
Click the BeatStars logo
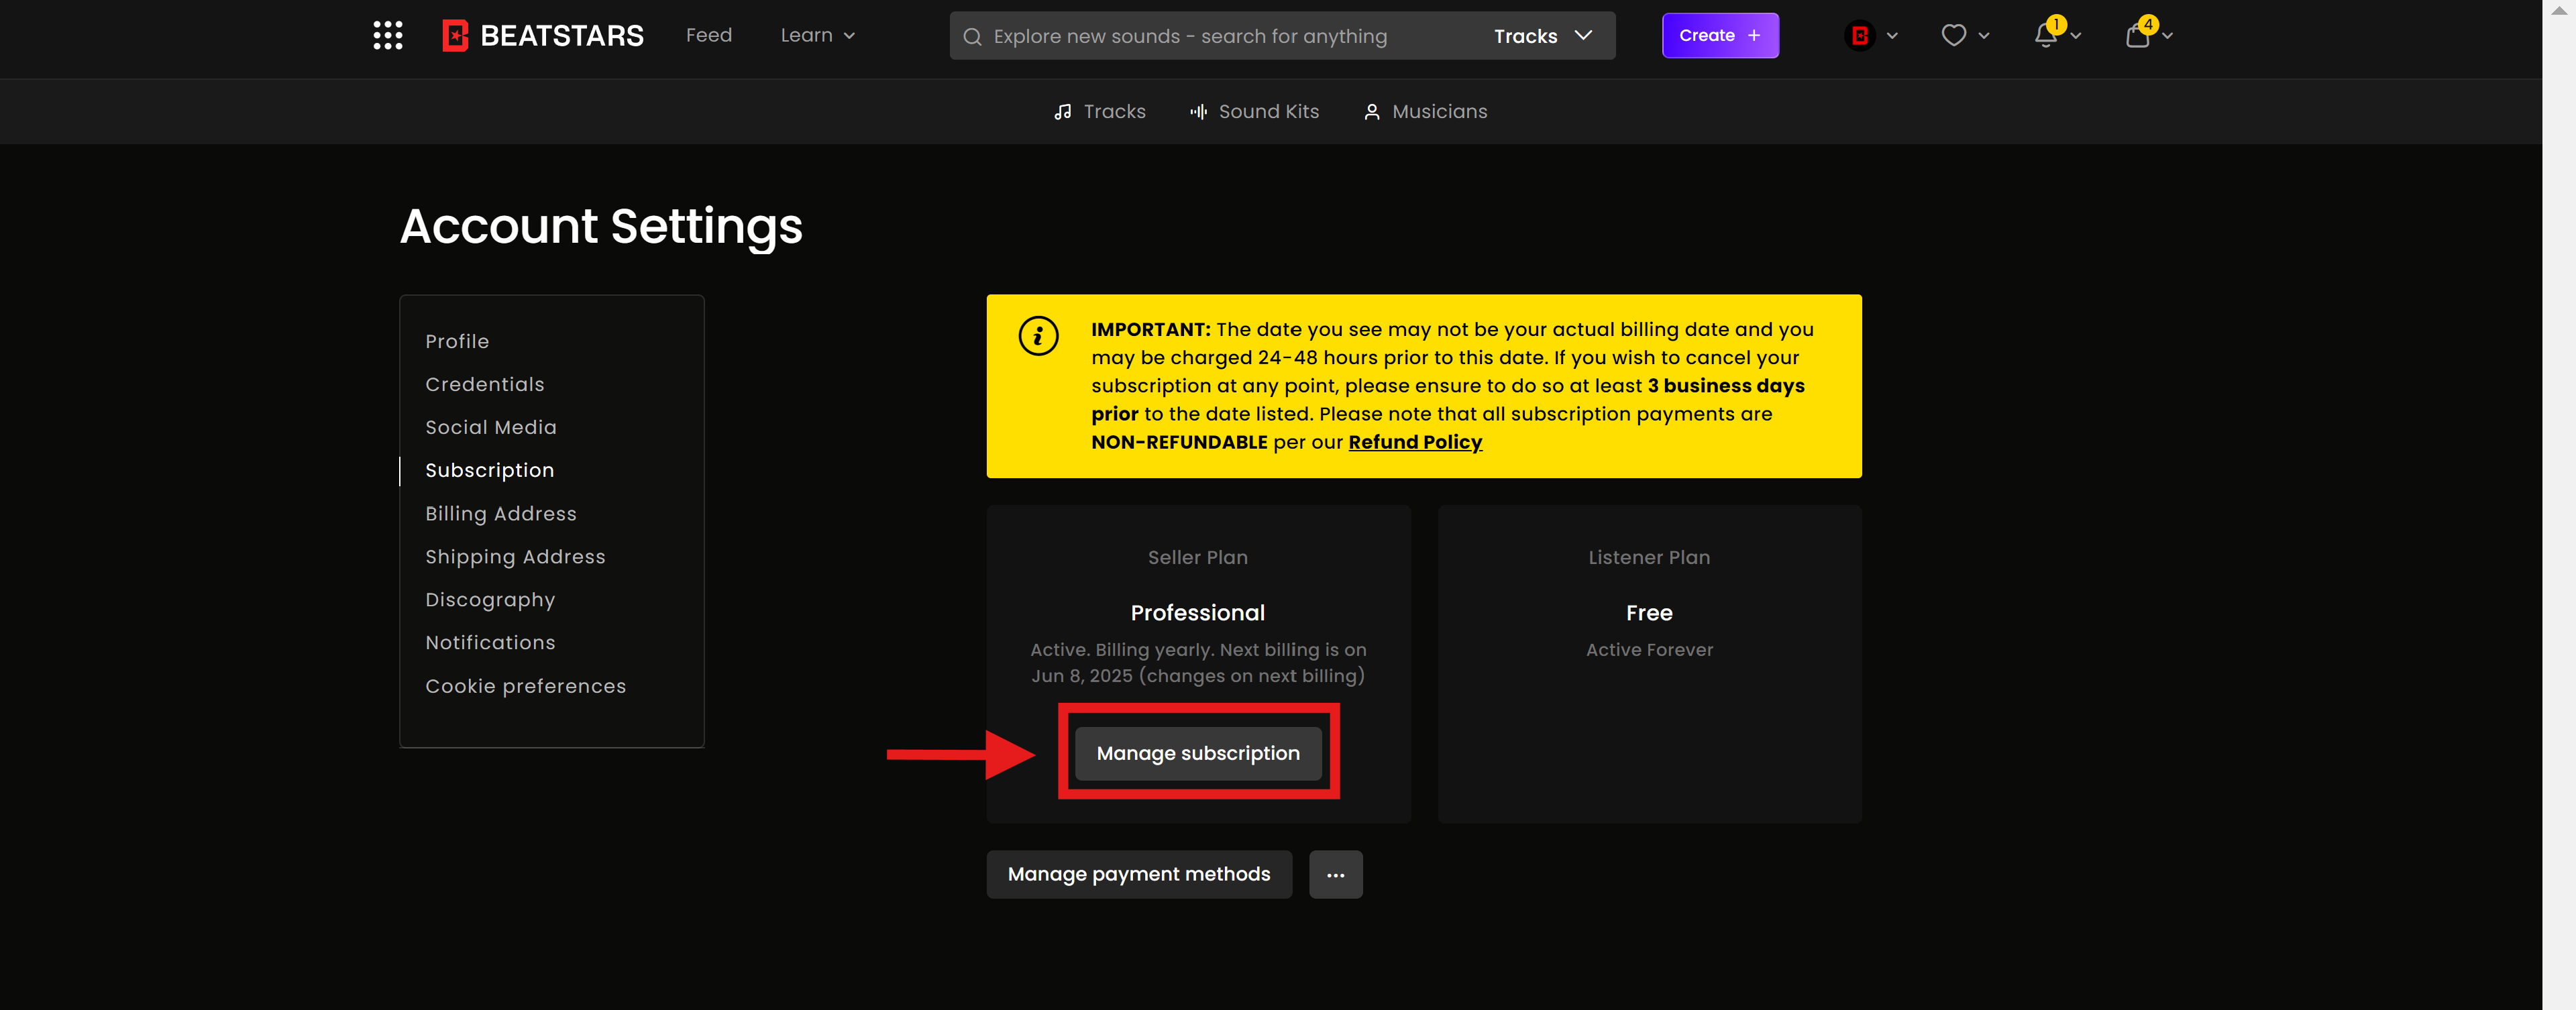tap(541, 35)
